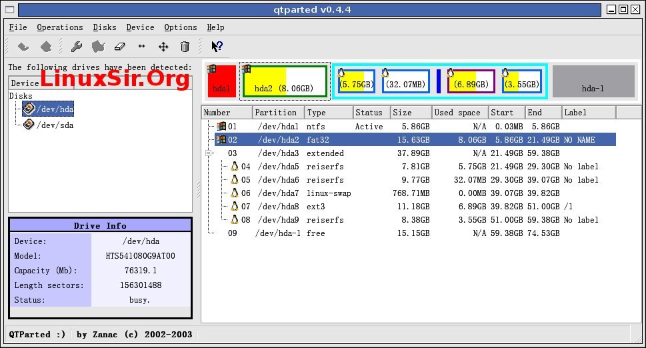646x348 pixels.
Task: Click the Number column header
Action: 227,113
